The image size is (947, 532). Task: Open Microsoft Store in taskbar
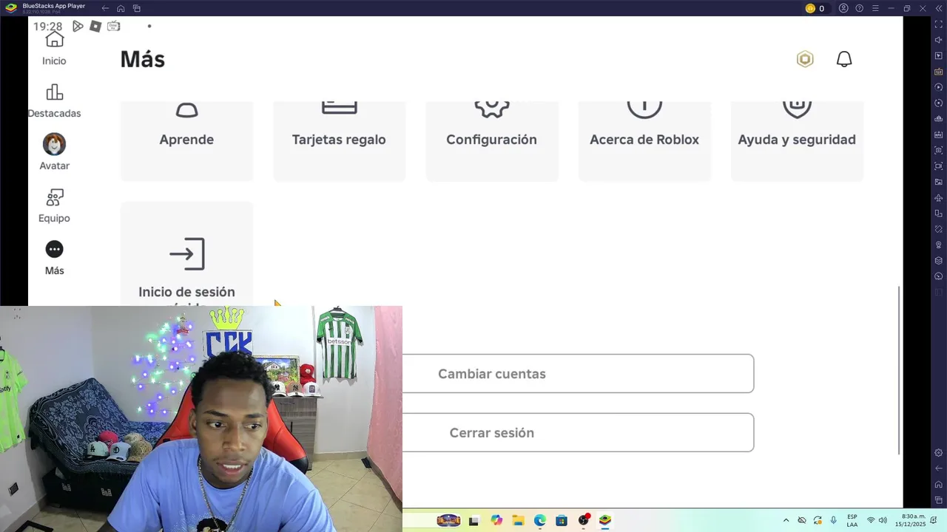pos(562,520)
